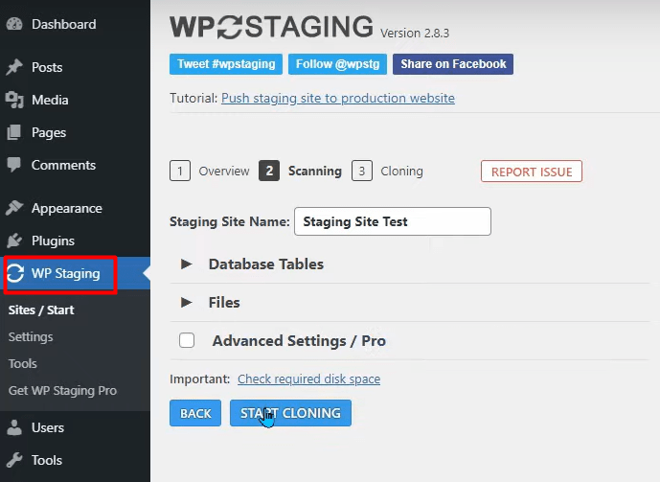Viewport: 660px width, 482px height.
Task: Click the Database Tables heading
Action: (266, 264)
